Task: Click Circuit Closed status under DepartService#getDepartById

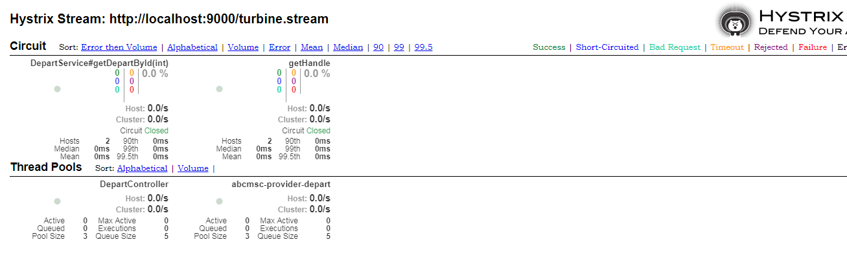Action: click(144, 131)
